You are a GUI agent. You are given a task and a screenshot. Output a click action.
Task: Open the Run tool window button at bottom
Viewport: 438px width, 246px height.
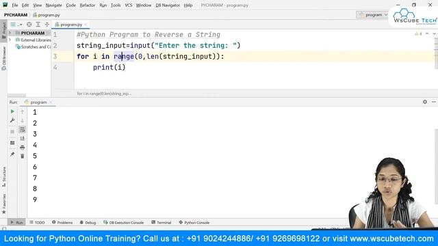(16, 222)
